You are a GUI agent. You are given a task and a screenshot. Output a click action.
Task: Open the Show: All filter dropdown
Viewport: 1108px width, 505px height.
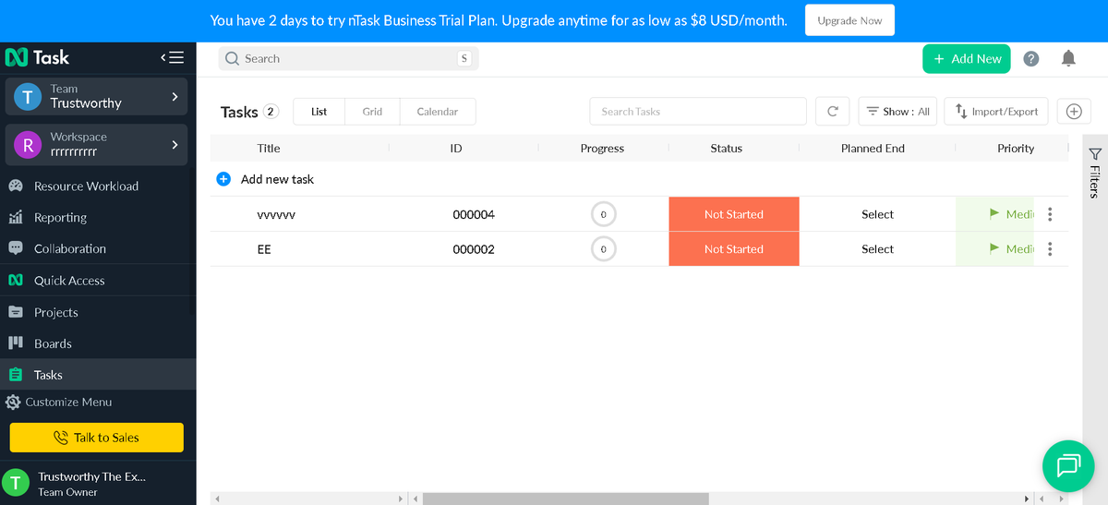897,112
